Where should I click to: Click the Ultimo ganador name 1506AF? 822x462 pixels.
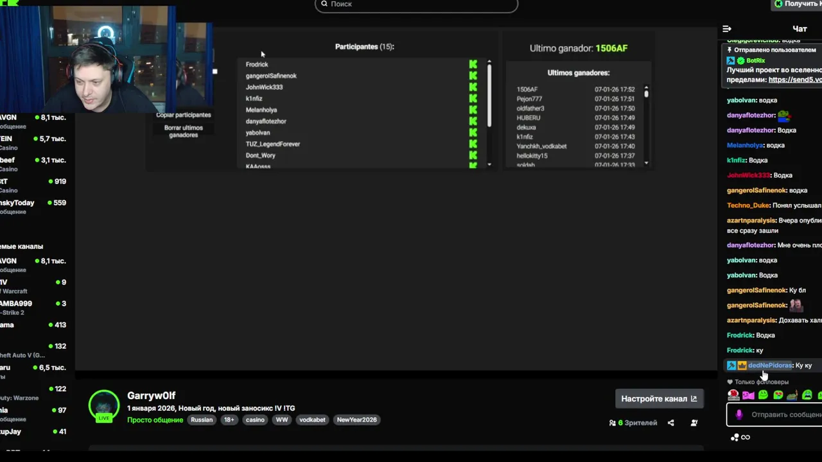[611, 48]
